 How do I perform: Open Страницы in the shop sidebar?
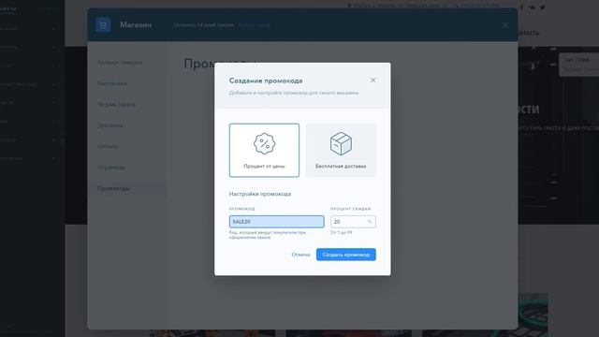pos(111,168)
